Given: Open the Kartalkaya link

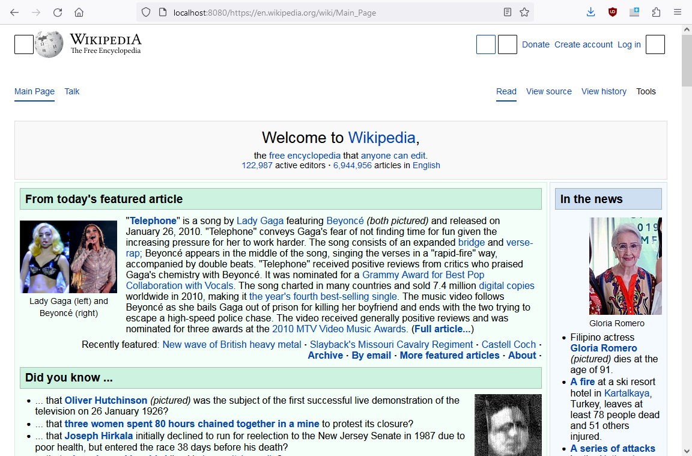Looking at the screenshot, I should pos(627,393).
